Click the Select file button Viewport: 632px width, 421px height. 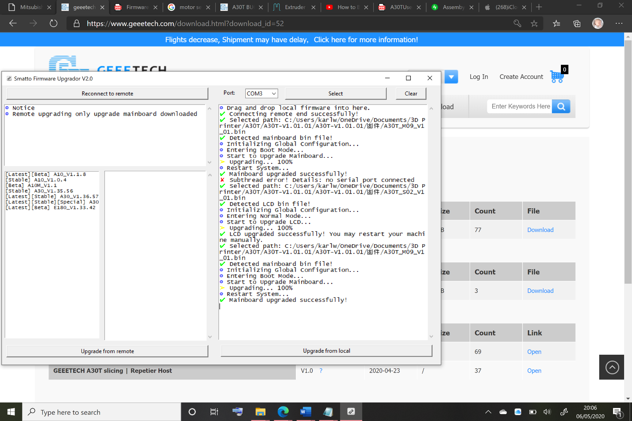click(336, 94)
